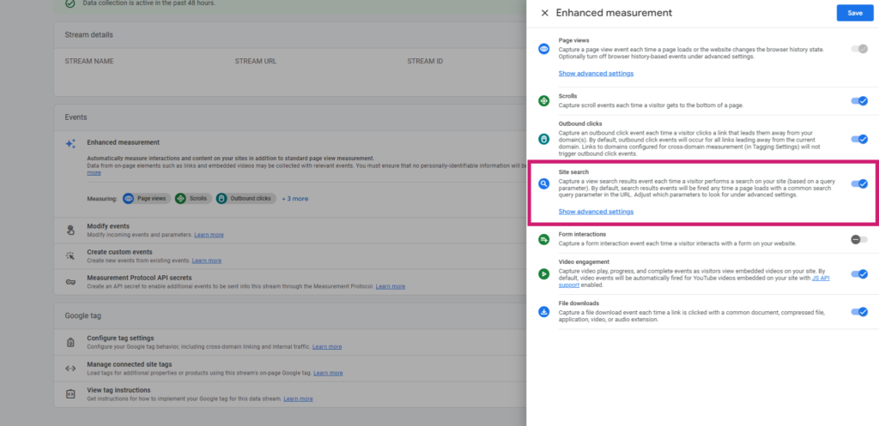
Task: Open Manage connected site tags
Action: click(133, 364)
